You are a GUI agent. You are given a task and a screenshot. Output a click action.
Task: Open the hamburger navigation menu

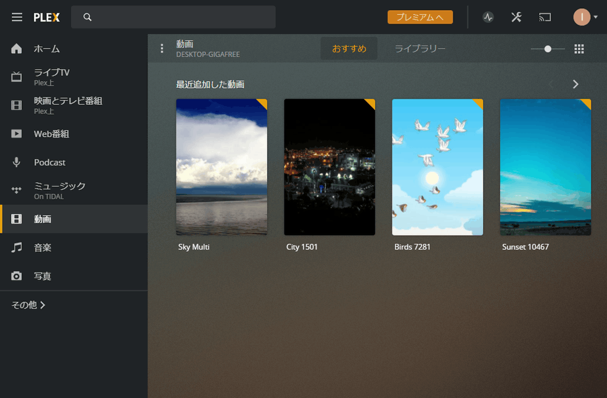17,17
